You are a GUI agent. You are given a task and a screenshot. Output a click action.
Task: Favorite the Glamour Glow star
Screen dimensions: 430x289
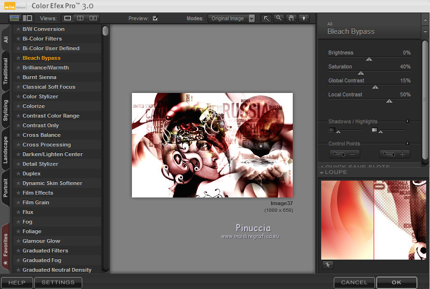coord(18,241)
